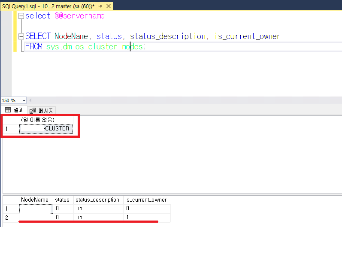Click the messages icon on 메시지 tab
Viewport: 342px width, 254px height.
33,111
